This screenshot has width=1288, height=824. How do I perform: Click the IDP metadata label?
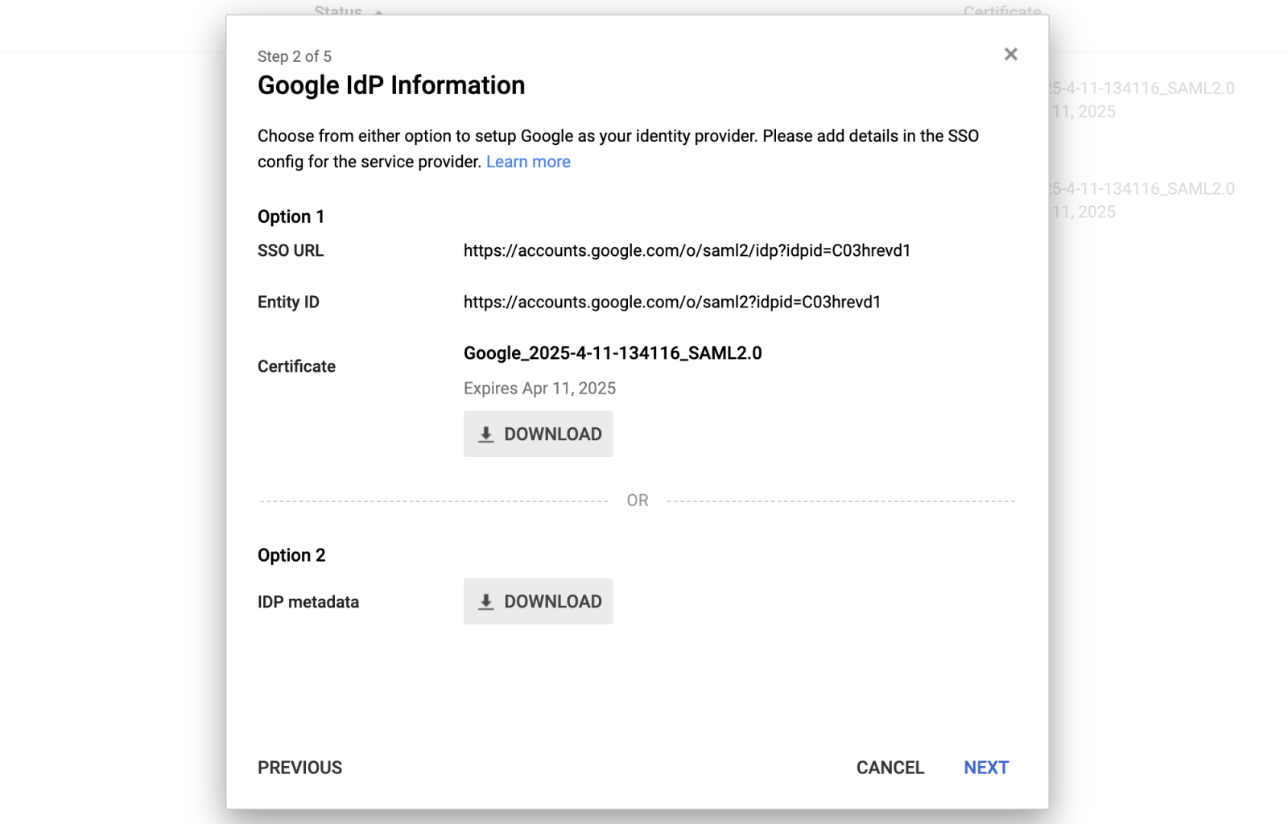[308, 602]
